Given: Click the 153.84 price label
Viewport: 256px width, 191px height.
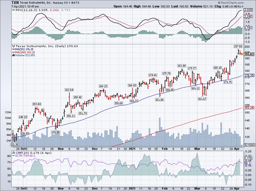Looking at the screenshot, I should (37, 104).
